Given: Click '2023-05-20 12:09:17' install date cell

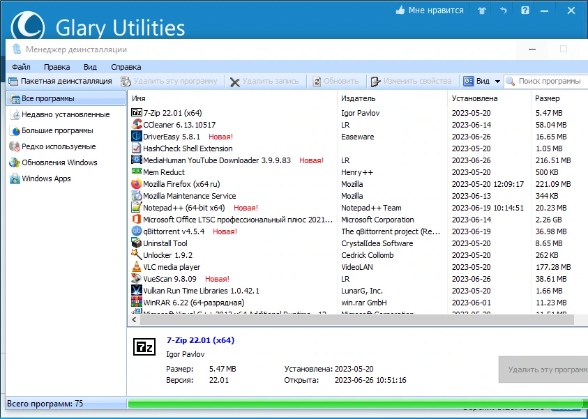Looking at the screenshot, I should (488, 184).
